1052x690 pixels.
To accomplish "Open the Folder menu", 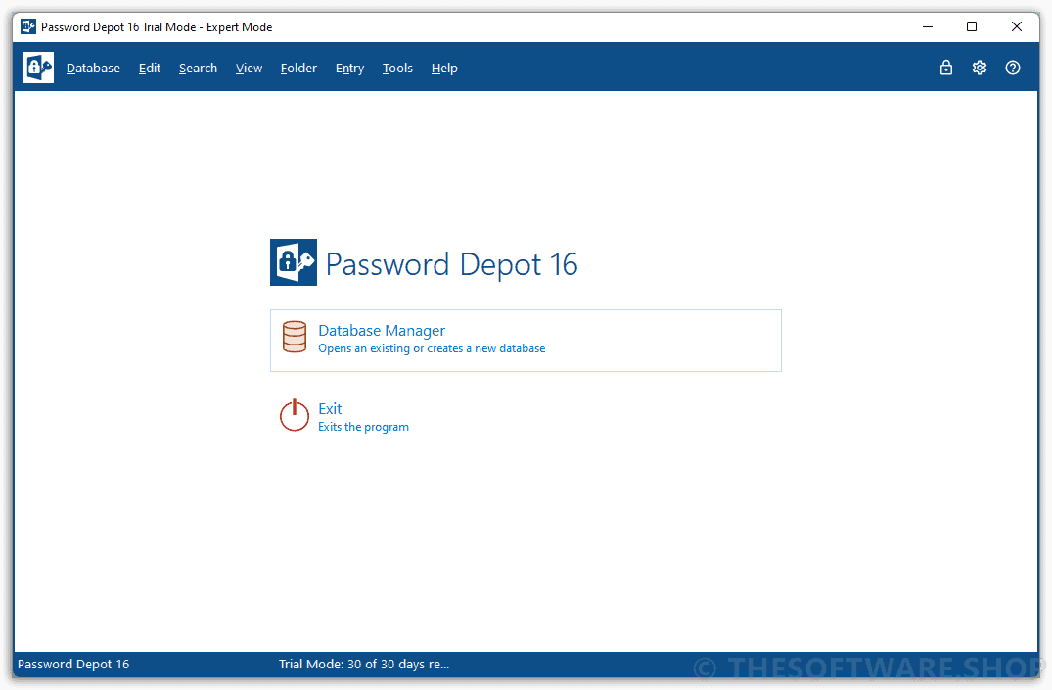I will pyautogui.click(x=298, y=68).
